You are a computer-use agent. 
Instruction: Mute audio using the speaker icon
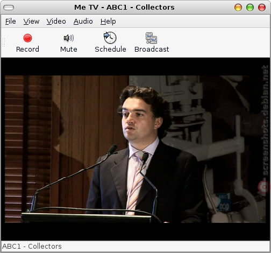click(x=69, y=38)
